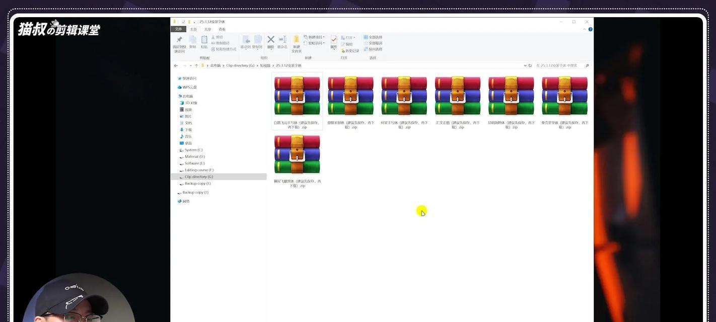Click Copy path (复制路径) in the ribbon
This screenshot has width=716, height=322.
[222, 43]
